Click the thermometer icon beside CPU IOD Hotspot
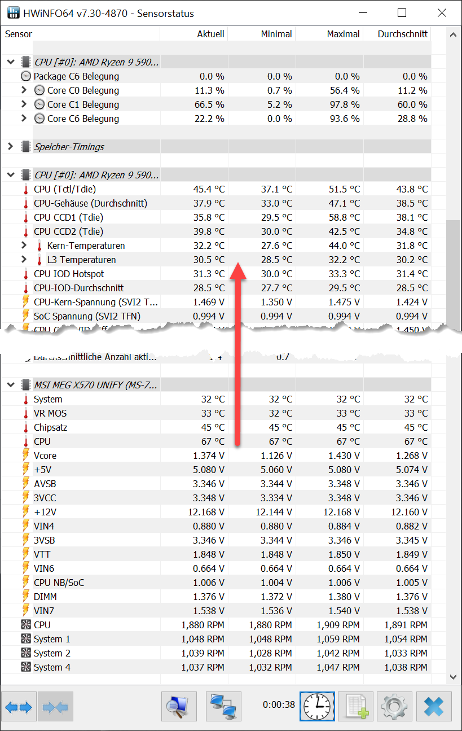 click(26, 274)
